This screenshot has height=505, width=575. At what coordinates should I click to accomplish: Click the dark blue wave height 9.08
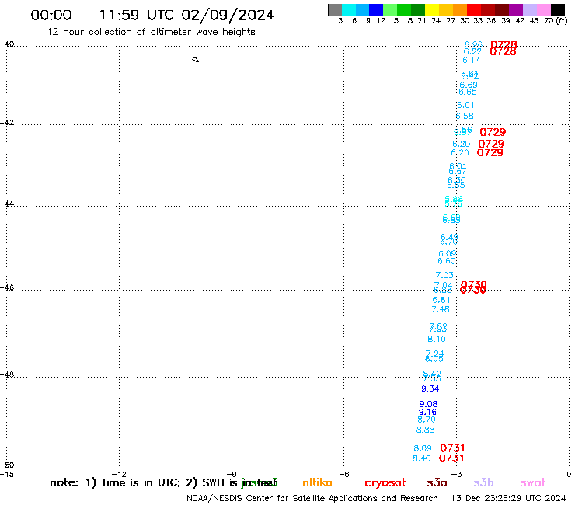pyautogui.click(x=428, y=404)
